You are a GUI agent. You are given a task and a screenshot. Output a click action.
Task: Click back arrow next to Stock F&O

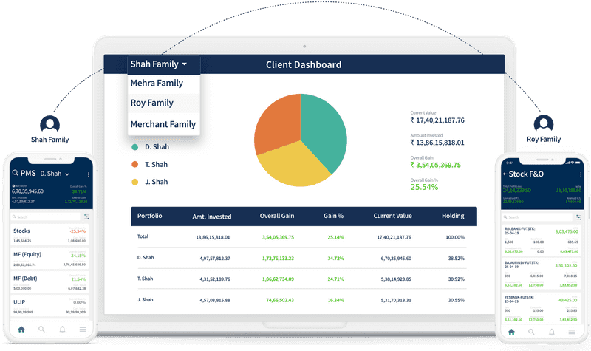[x=505, y=174]
